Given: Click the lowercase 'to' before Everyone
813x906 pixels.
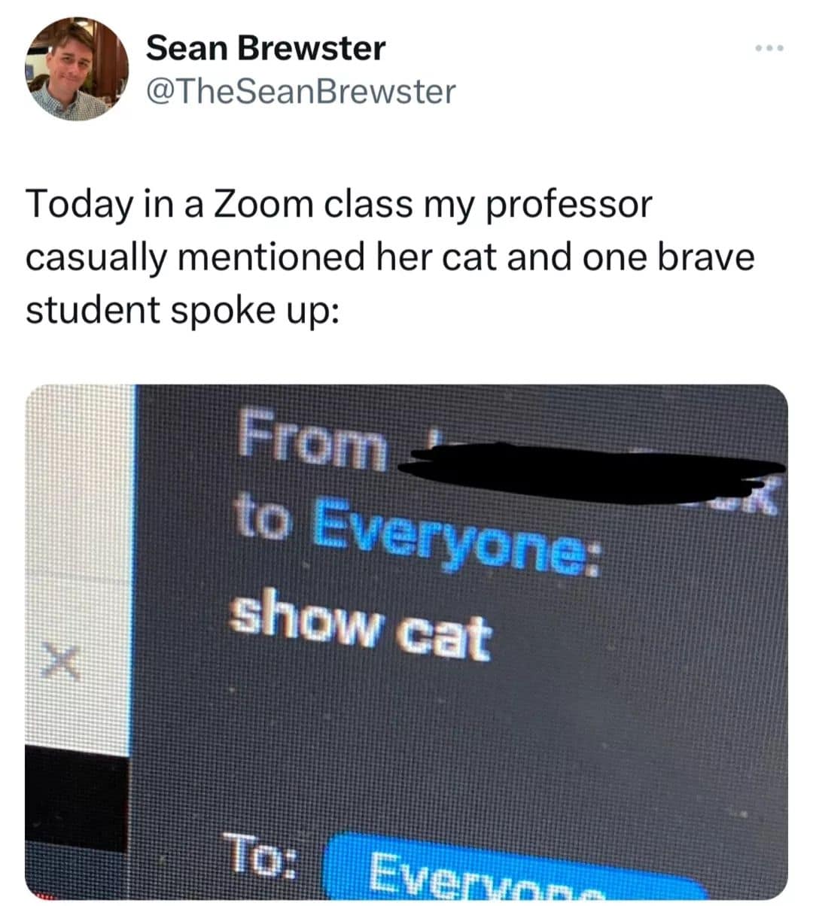Looking at the screenshot, I should tap(261, 518).
